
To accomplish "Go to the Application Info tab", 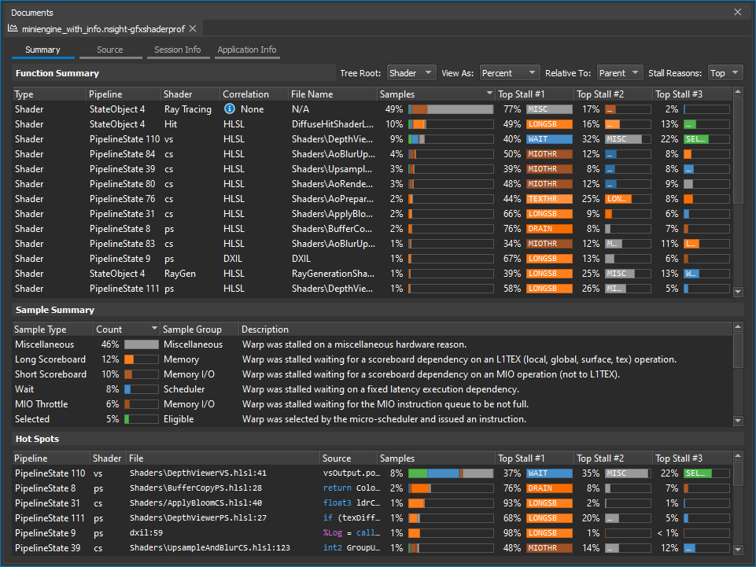I will pos(247,50).
